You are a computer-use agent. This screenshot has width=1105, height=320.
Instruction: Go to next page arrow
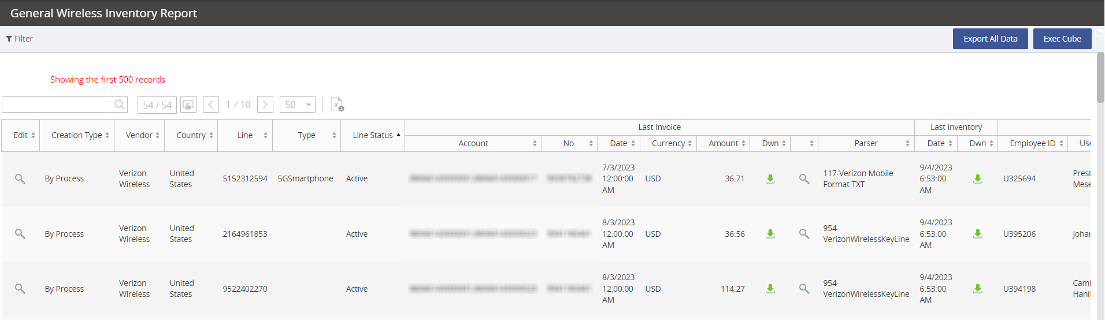(x=265, y=105)
